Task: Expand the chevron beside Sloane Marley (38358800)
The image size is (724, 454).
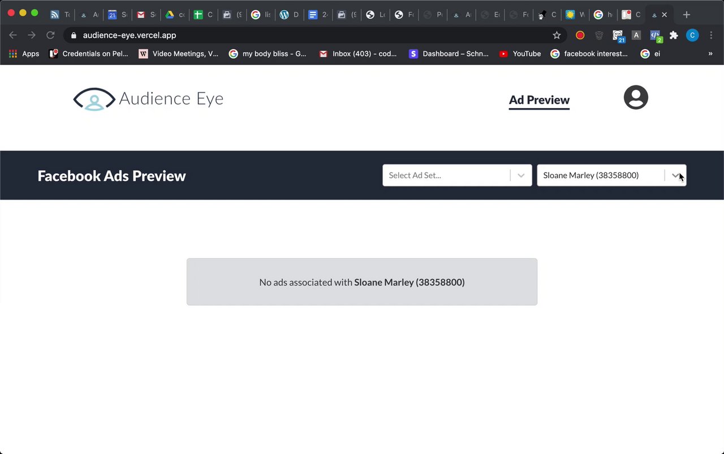Action: 675,175
